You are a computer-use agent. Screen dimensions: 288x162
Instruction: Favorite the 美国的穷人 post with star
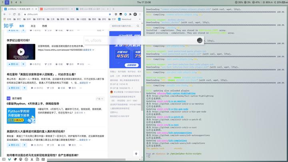(x=61, y=145)
